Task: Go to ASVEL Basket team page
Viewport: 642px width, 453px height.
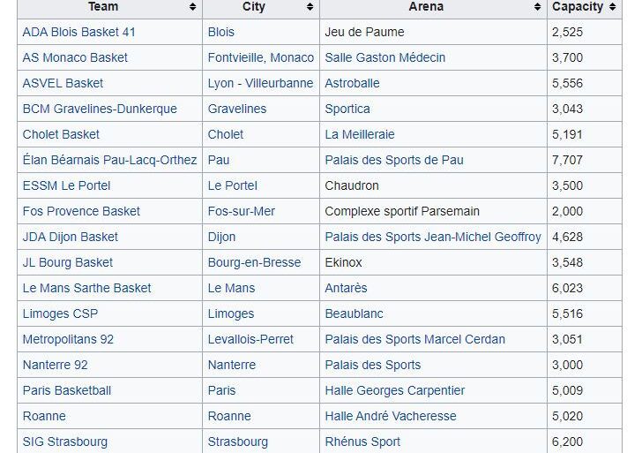Action: 63,83
